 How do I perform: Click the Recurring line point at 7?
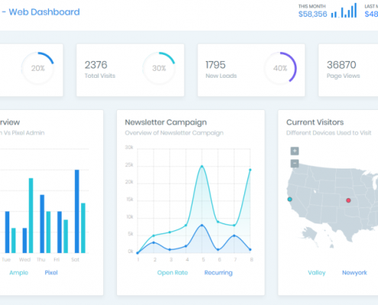tap(234, 236)
